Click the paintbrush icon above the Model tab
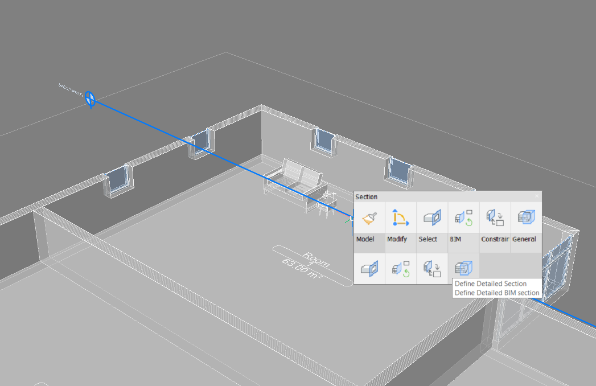The image size is (596, 386). 369,217
